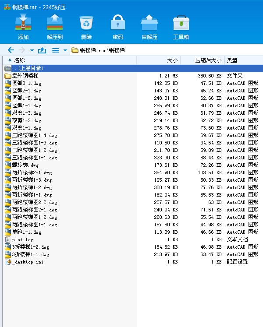The height and width of the screenshot is (327, 263).
Task: Sort by the 类型 column header
Action: tap(244, 60)
